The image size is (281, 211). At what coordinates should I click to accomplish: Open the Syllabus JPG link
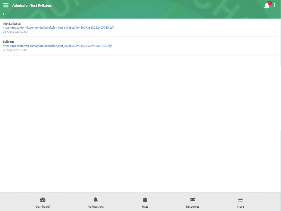tap(57, 46)
